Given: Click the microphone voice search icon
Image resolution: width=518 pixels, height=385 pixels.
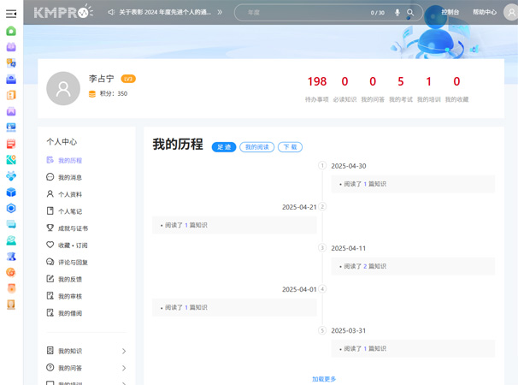Looking at the screenshot, I should pos(397,13).
